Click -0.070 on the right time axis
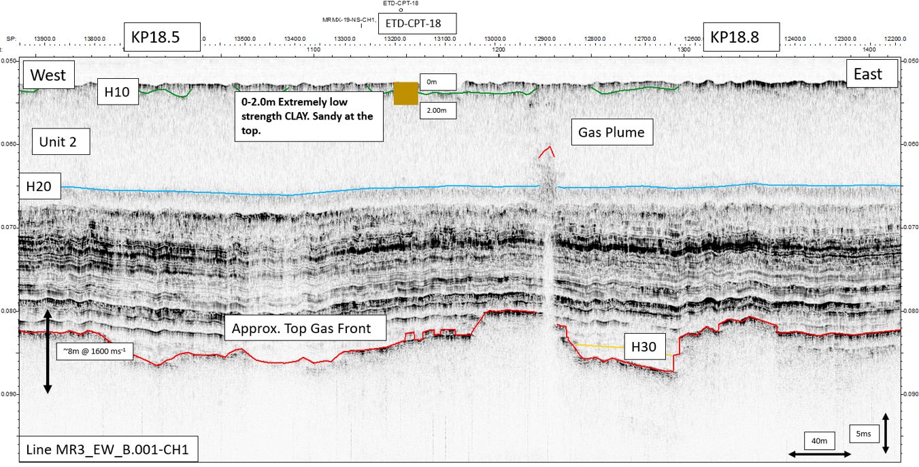This screenshot has height=467, width=919. 909,227
